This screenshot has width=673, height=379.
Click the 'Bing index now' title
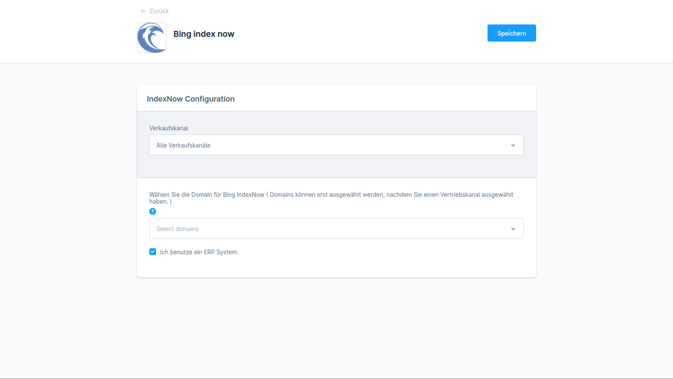(x=204, y=34)
